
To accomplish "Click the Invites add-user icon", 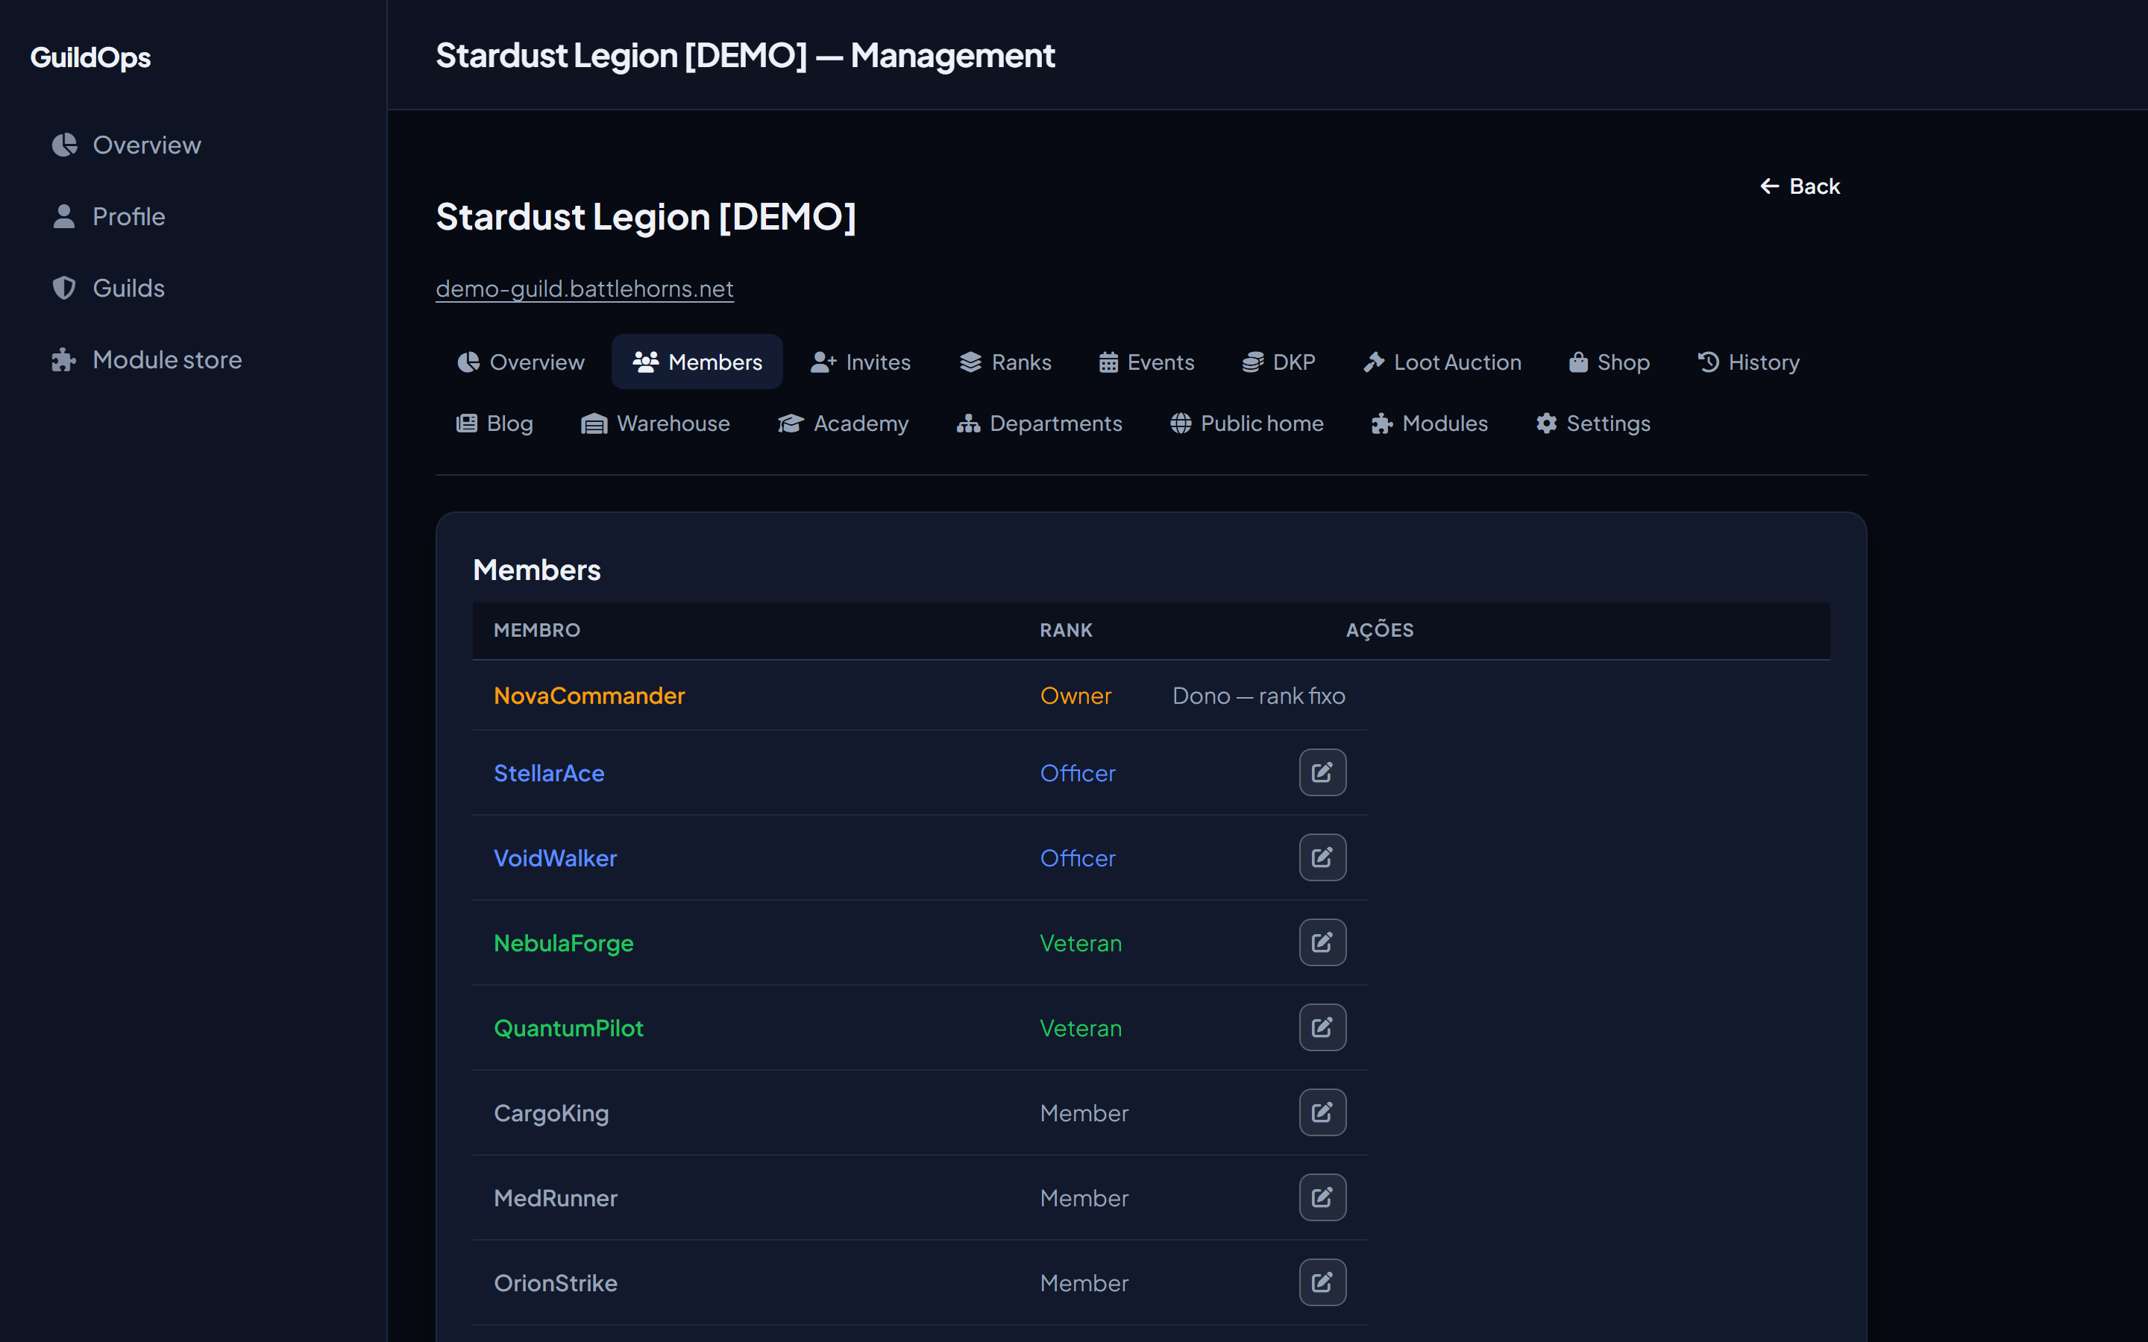I will point(823,362).
